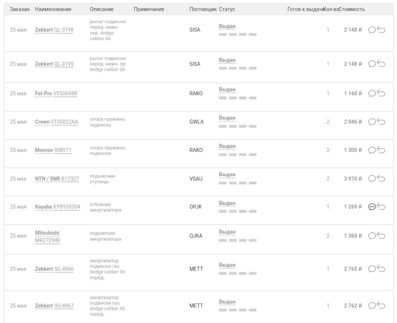Expand the Выдан status on Monroe row

(x=227, y=146)
